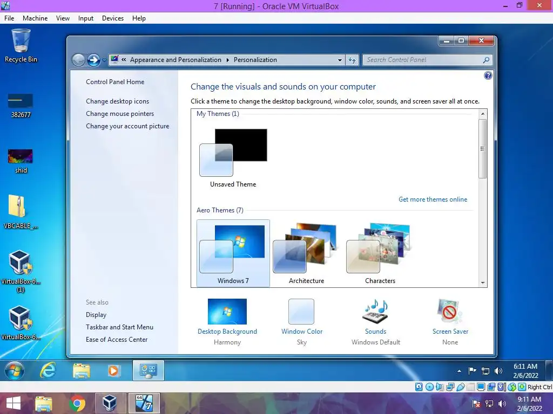Open Ease of Access Center link
This screenshot has height=414, width=553.
pyautogui.click(x=117, y=340)
